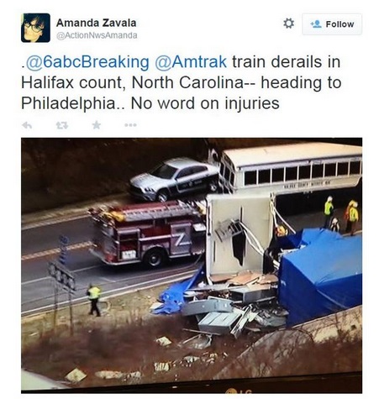Click the add-person icon in Follow button
The width and height of the screenshot is (379, 399).
click(316, 24)
